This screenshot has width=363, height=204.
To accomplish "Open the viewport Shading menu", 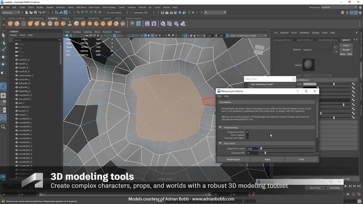I will 77,32.
